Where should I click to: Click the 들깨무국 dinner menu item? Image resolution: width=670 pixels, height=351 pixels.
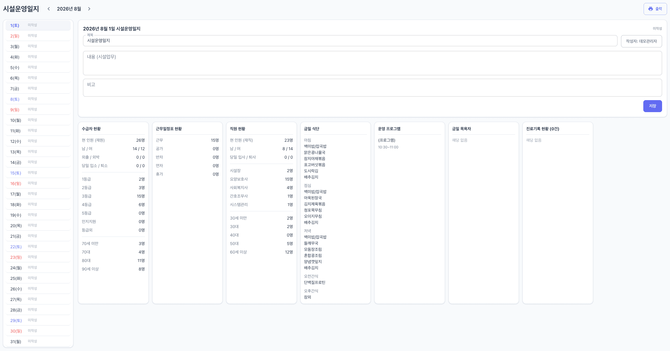point(311,243)
